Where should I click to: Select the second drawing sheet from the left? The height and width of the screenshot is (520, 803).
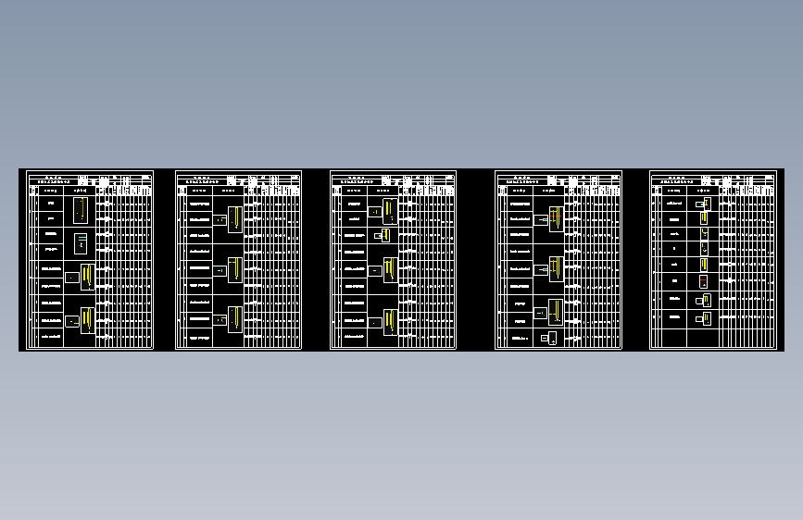pyautogui.click(x=239, y=260)
